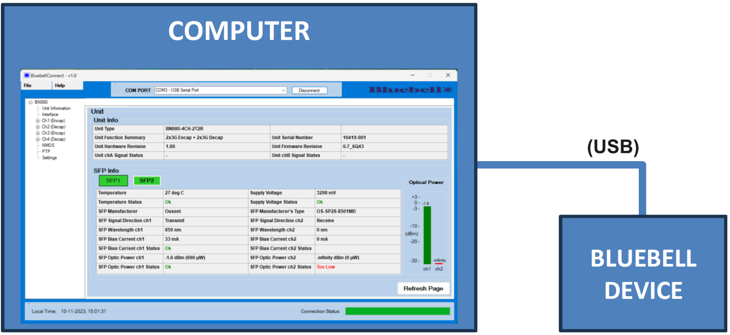
Task: Click the BluebellConnect app icon in title bar
Action: (26, 75)
